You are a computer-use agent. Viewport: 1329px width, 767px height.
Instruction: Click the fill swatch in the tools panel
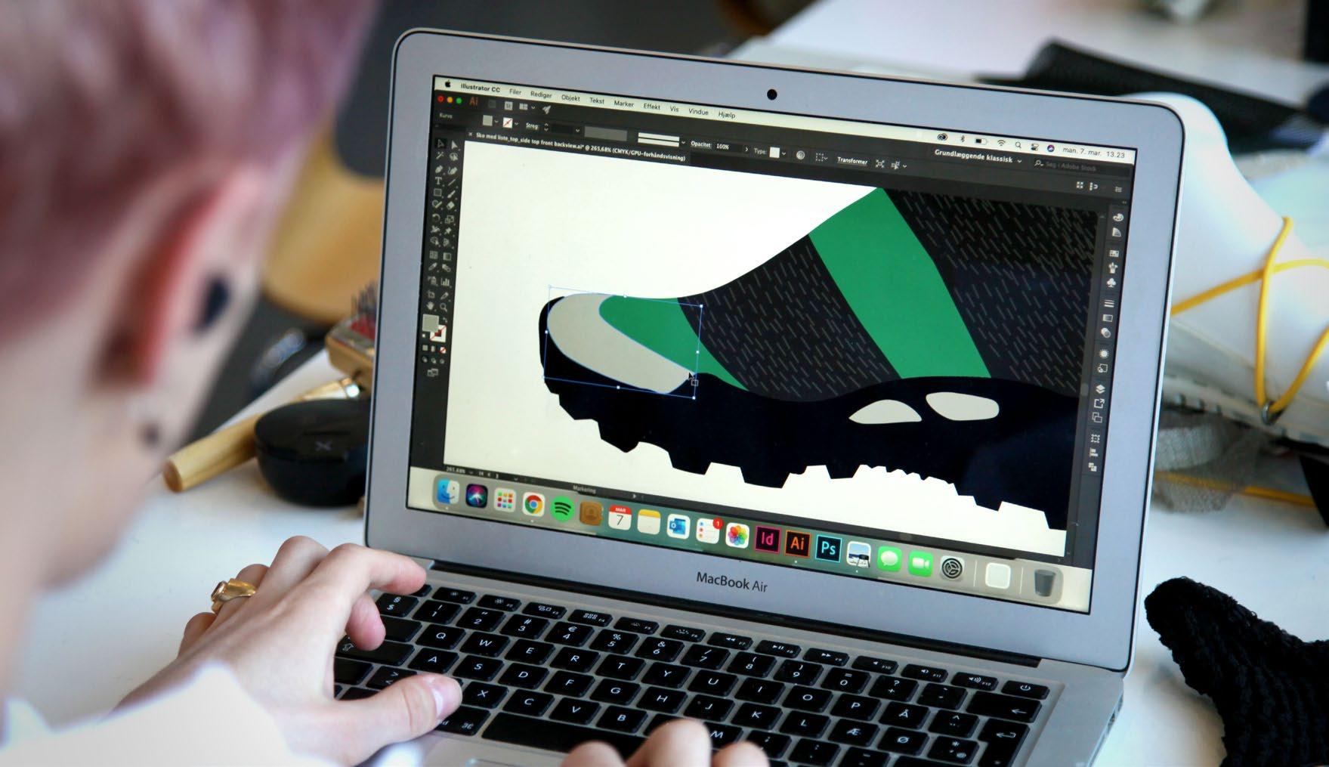(x=431, y=323)
